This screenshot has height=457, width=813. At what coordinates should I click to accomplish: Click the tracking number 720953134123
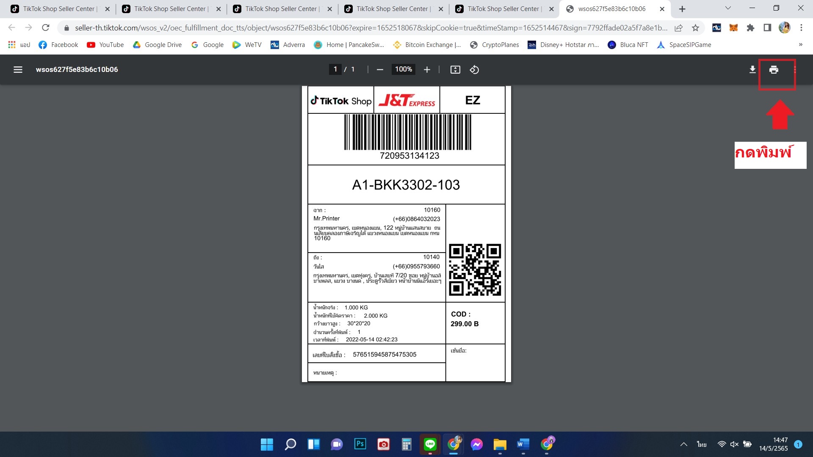[x=409, y=156]
